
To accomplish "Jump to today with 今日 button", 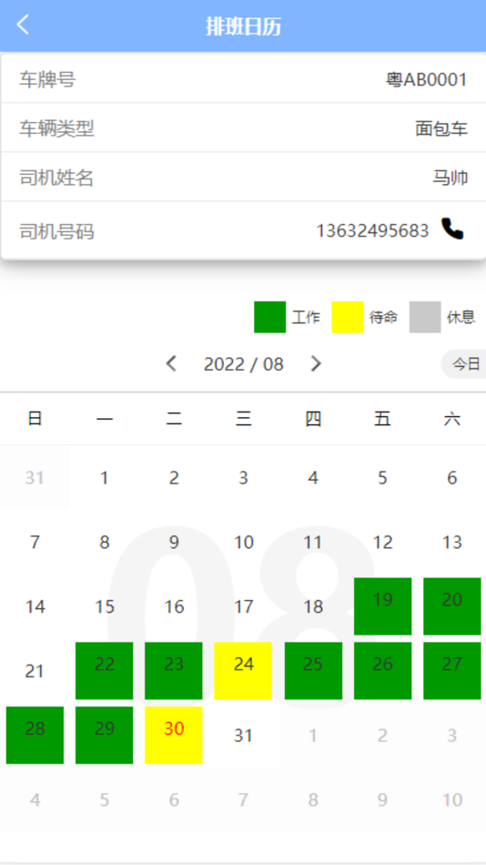I will coord(464,363).
